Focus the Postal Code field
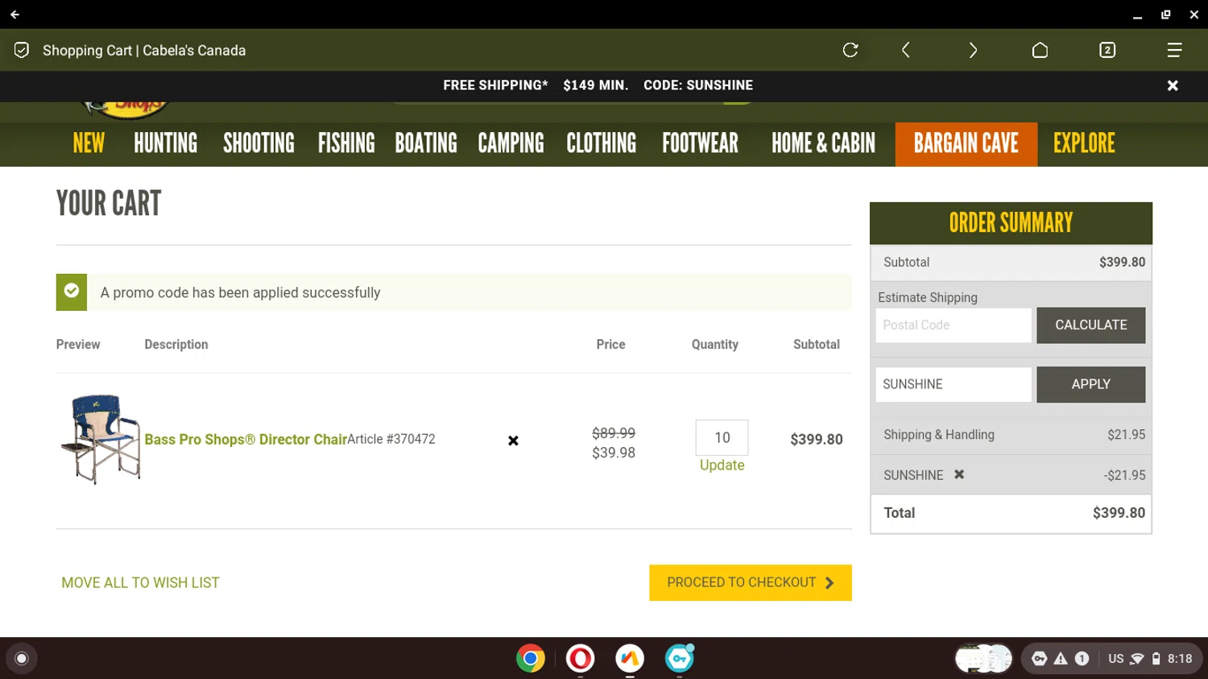 954,325
